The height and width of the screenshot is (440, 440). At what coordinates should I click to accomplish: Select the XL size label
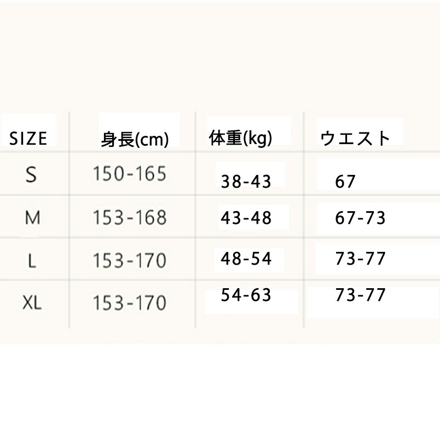[x=32, y=302]
